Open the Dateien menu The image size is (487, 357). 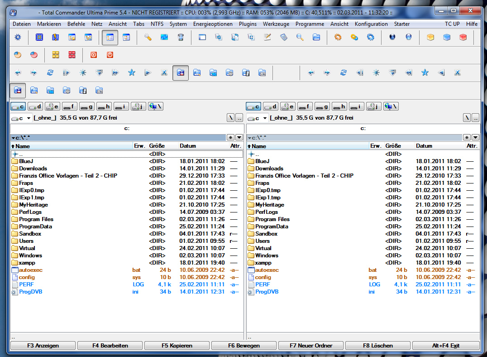22,24
